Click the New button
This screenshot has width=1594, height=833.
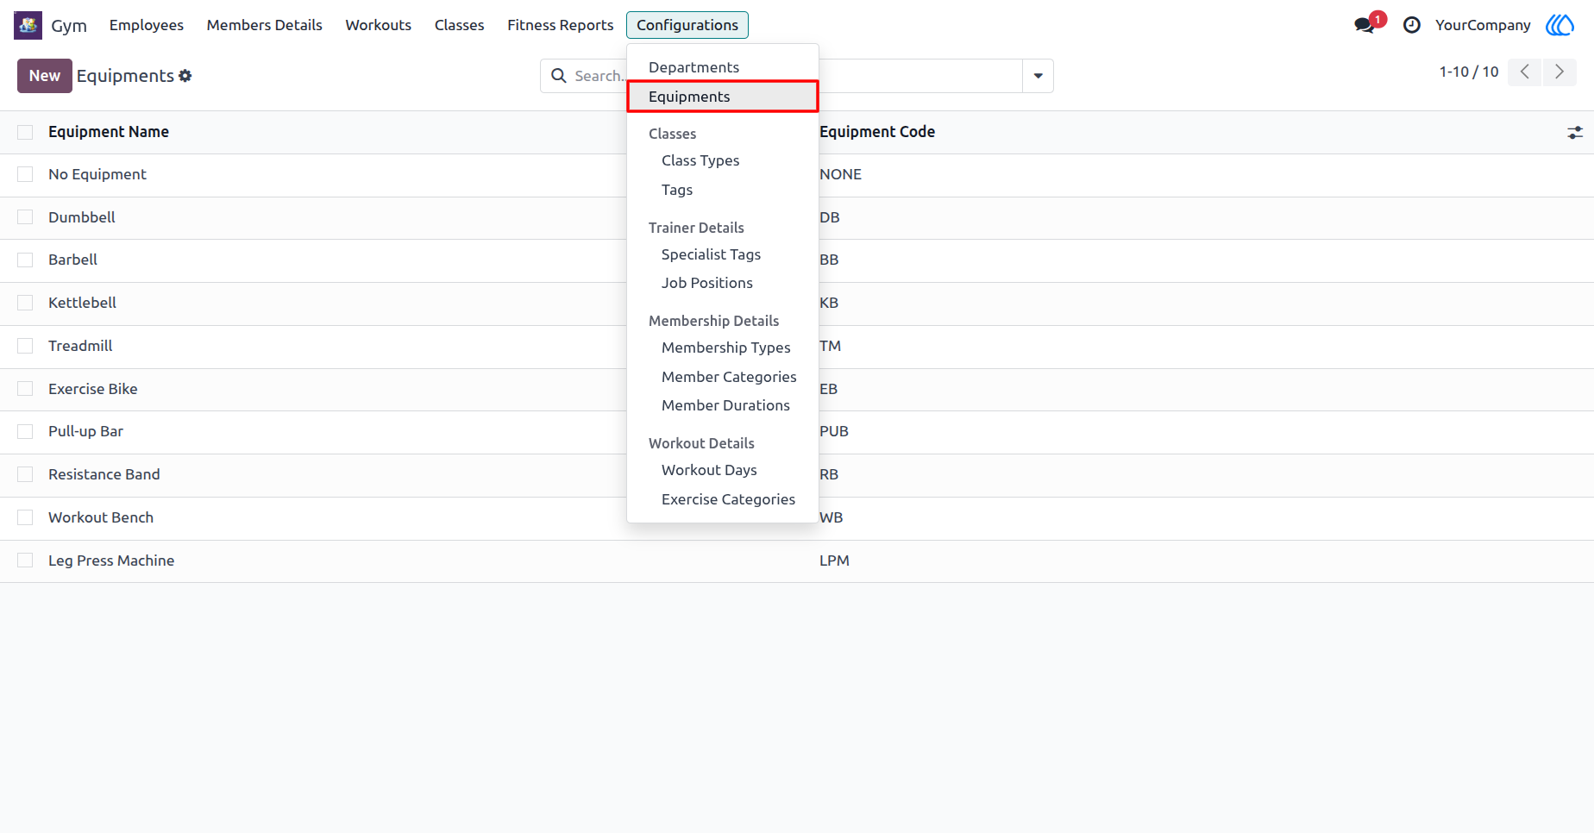click(x=45, y=76)
